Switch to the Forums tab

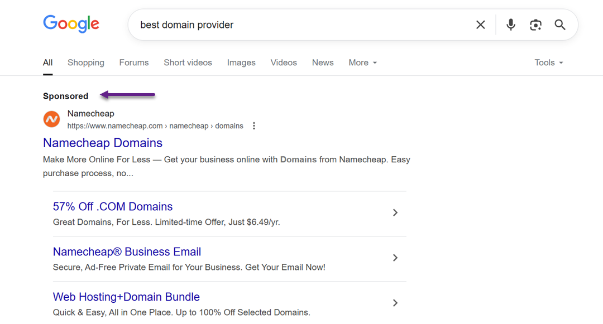(134, 62)
